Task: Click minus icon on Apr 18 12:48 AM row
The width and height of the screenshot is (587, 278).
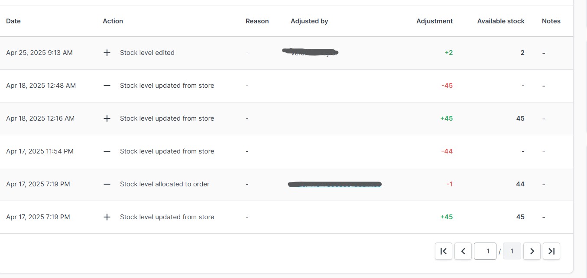Action: tap(107, 86)
